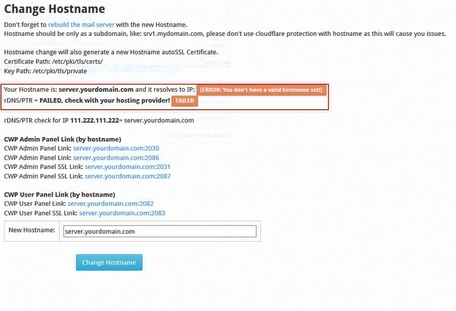Image resolution: width=456 pixels, height=311 pixels.
Task: Click the invalid hostname error message badge
Action: click(261, 90)
